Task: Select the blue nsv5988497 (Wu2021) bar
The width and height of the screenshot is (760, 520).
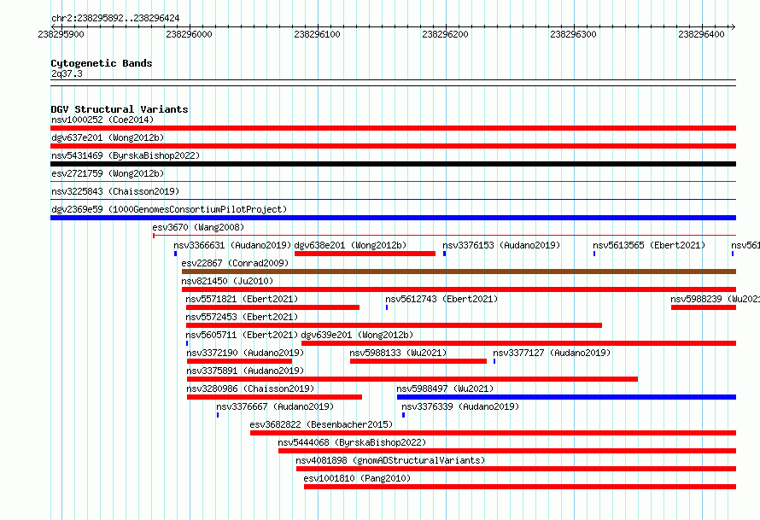Action: [x=567, y=397]
